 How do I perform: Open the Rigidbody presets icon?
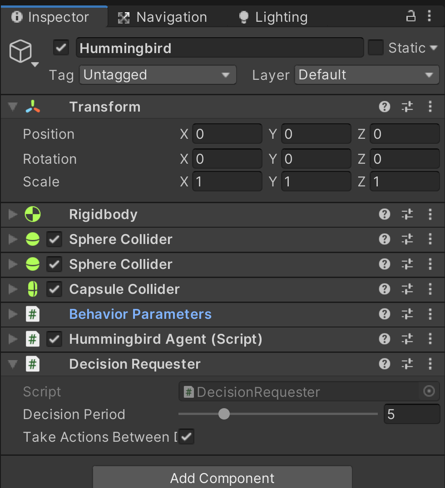tap(407, 214)
